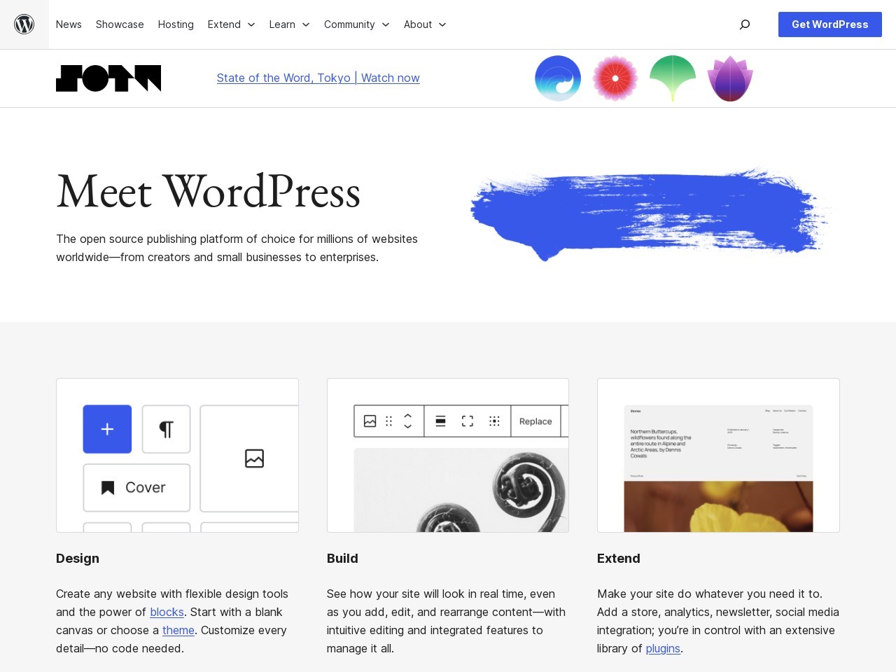Click the alignment icon in Build toolbar
This screenshot has height=672, width=896.
coord(440,421)
